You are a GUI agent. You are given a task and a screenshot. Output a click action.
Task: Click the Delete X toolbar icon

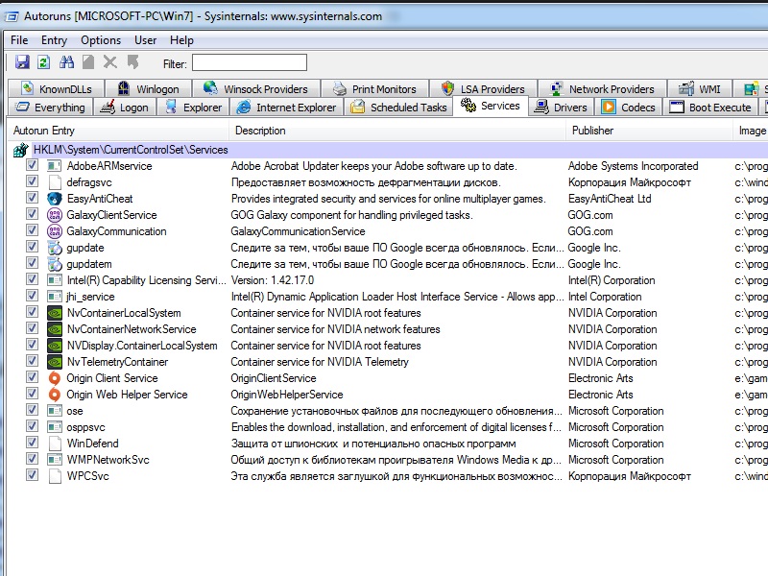click(110, 62)
